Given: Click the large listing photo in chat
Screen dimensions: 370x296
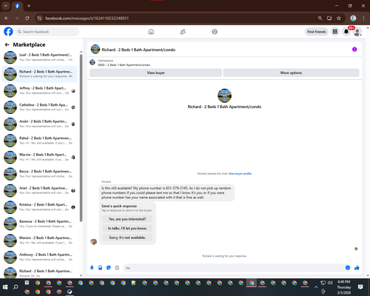Looking at the screenshot, I should [224, 95].
